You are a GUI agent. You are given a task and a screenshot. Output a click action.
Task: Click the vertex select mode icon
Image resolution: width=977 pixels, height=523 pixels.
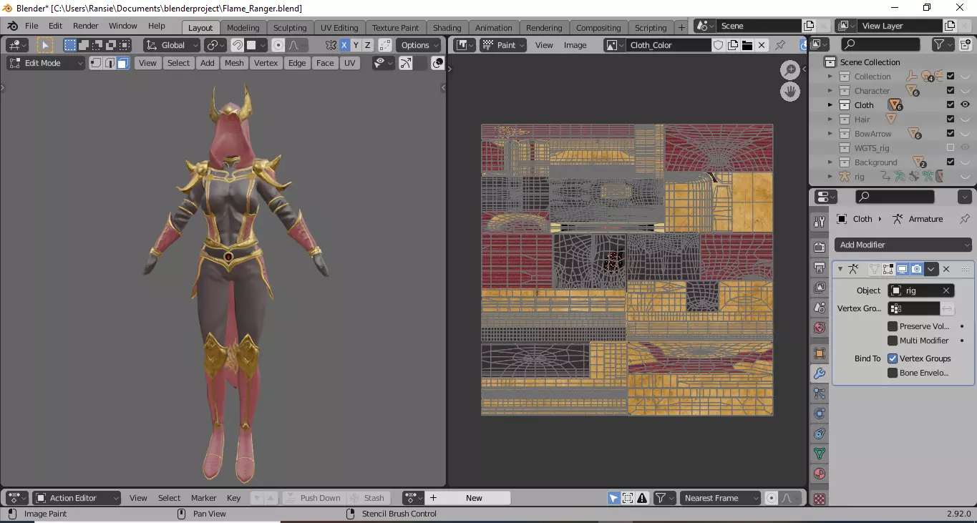click(x=96, y=63)
